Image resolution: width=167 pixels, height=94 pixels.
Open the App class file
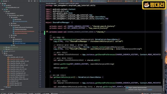(x=13, y=45)
